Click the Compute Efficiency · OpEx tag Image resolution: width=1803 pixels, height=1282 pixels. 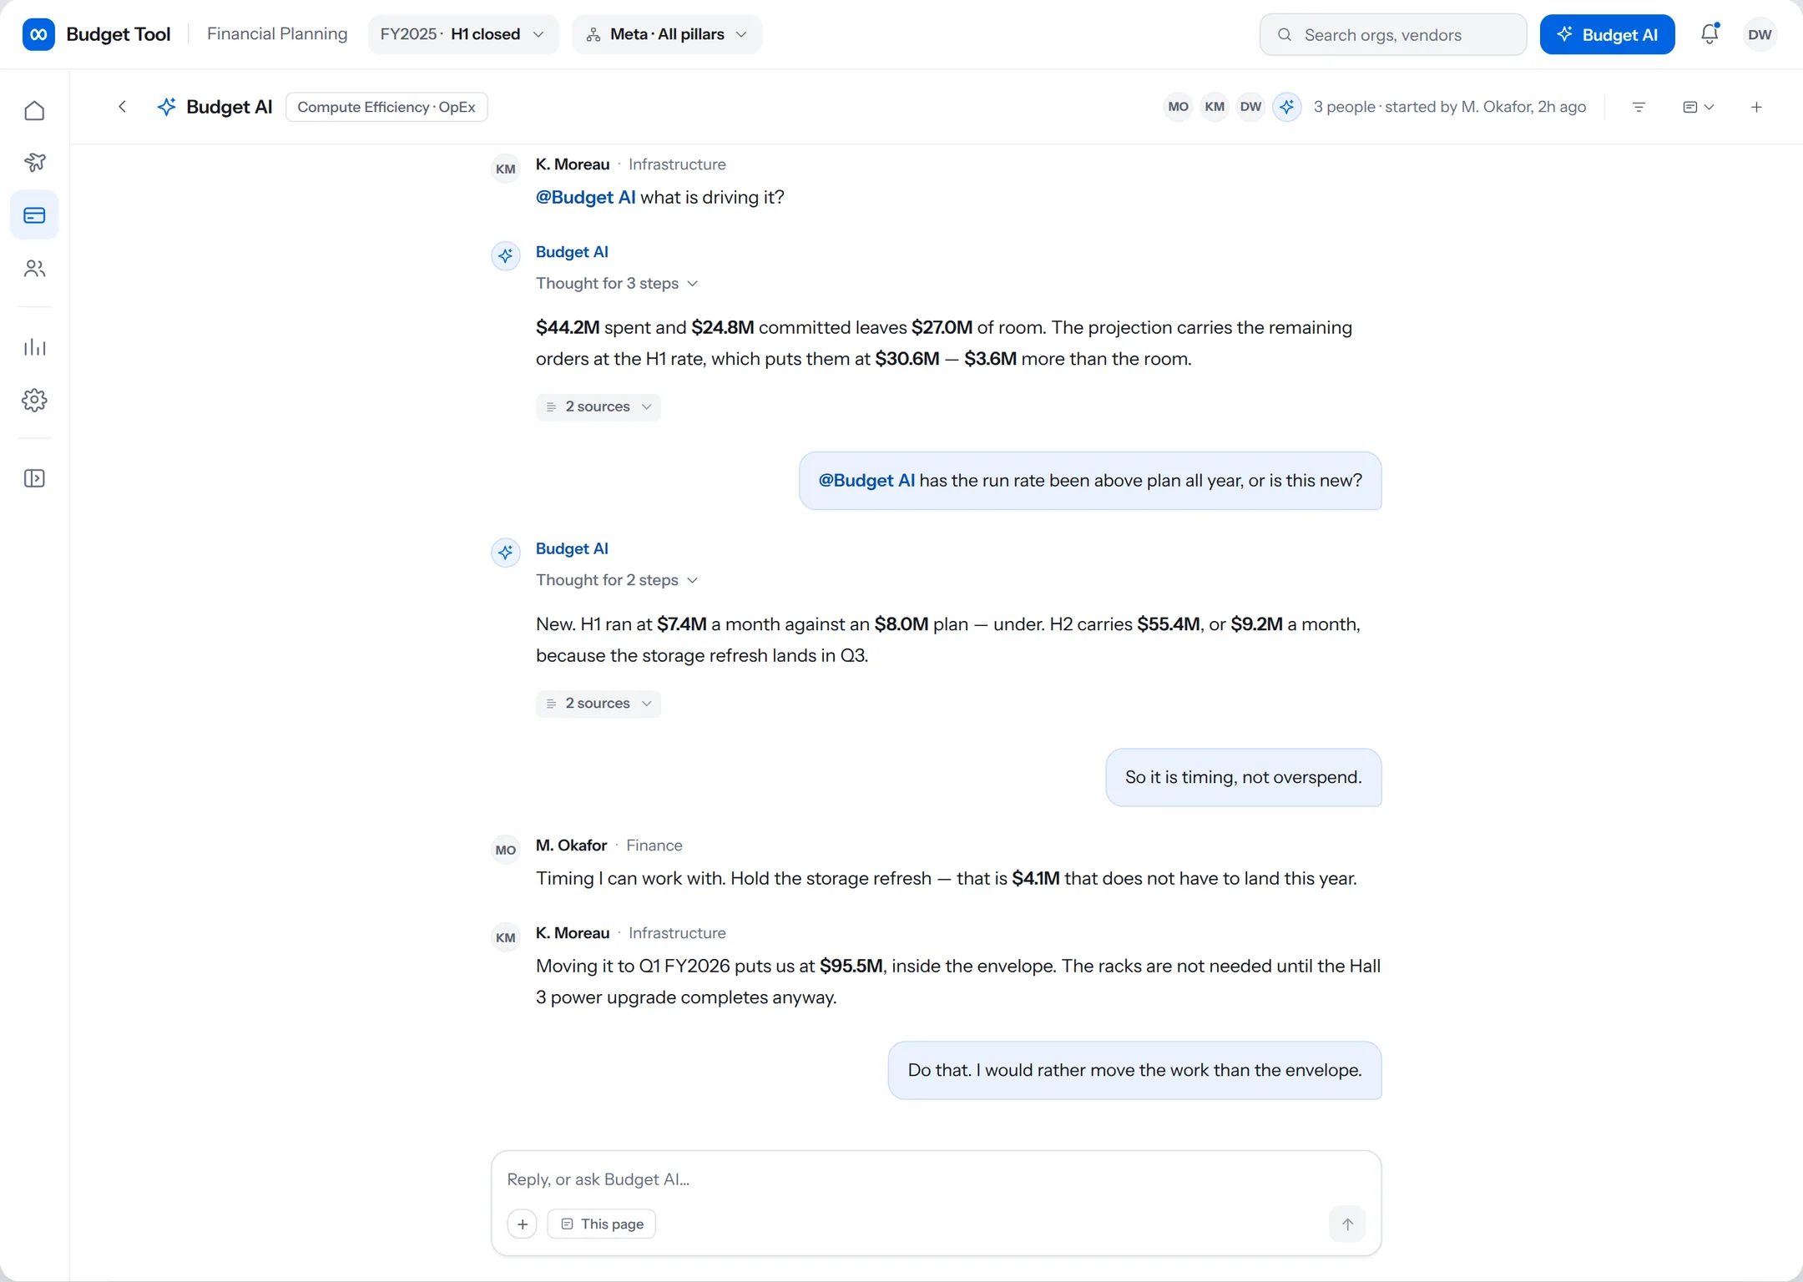point(386,107)
